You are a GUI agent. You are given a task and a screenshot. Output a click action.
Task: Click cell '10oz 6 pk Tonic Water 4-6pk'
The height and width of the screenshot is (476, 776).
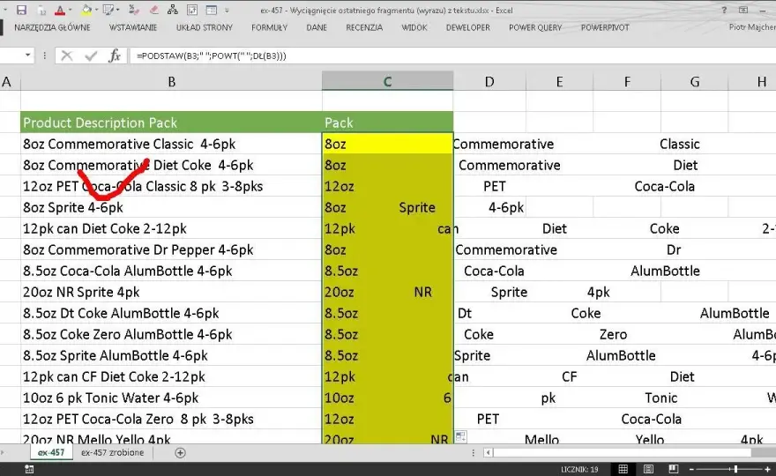point(171,398)
